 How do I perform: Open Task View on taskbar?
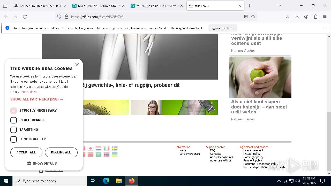tap(93, 181)
